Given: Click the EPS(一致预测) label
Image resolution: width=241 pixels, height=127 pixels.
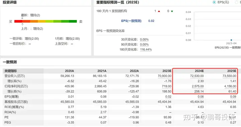Looking at the screenshot, I should tap(131, 21).
